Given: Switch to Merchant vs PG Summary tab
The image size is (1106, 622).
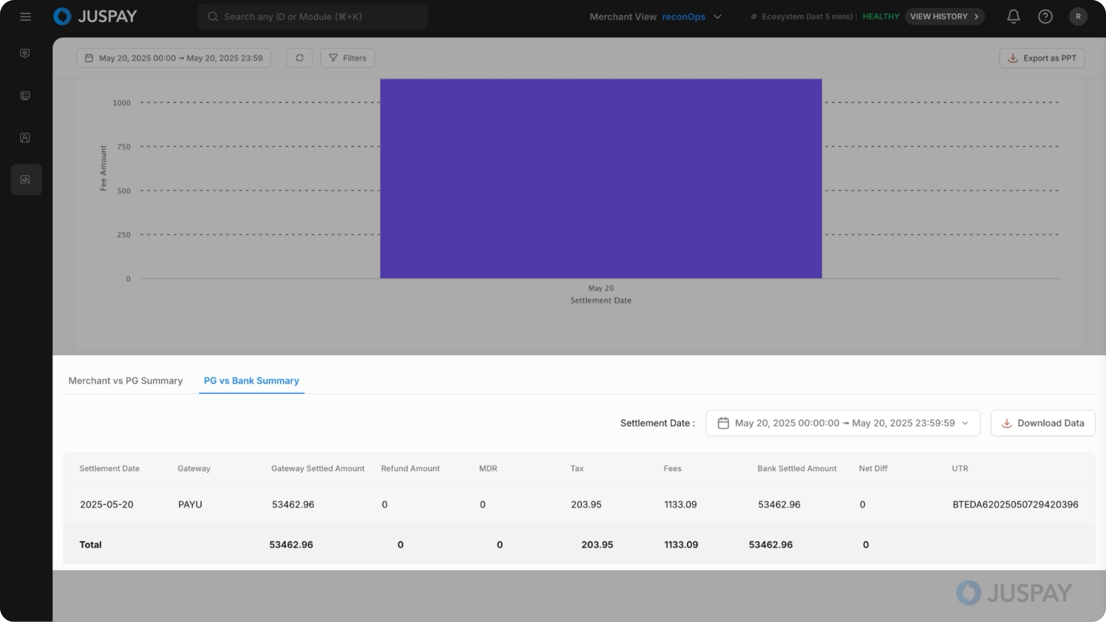Looking at the screenshot, I should point(125,381).
